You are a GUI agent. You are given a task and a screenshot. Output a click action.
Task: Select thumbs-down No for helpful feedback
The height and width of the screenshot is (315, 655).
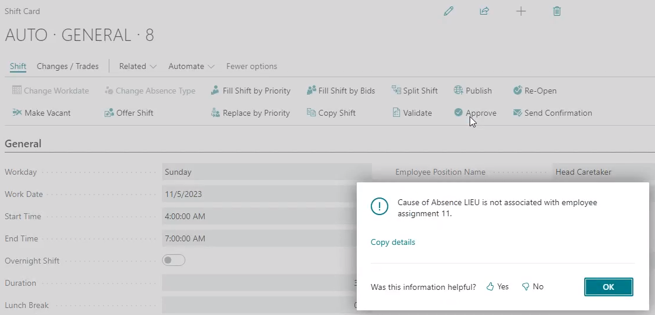[x=532, y=287]
